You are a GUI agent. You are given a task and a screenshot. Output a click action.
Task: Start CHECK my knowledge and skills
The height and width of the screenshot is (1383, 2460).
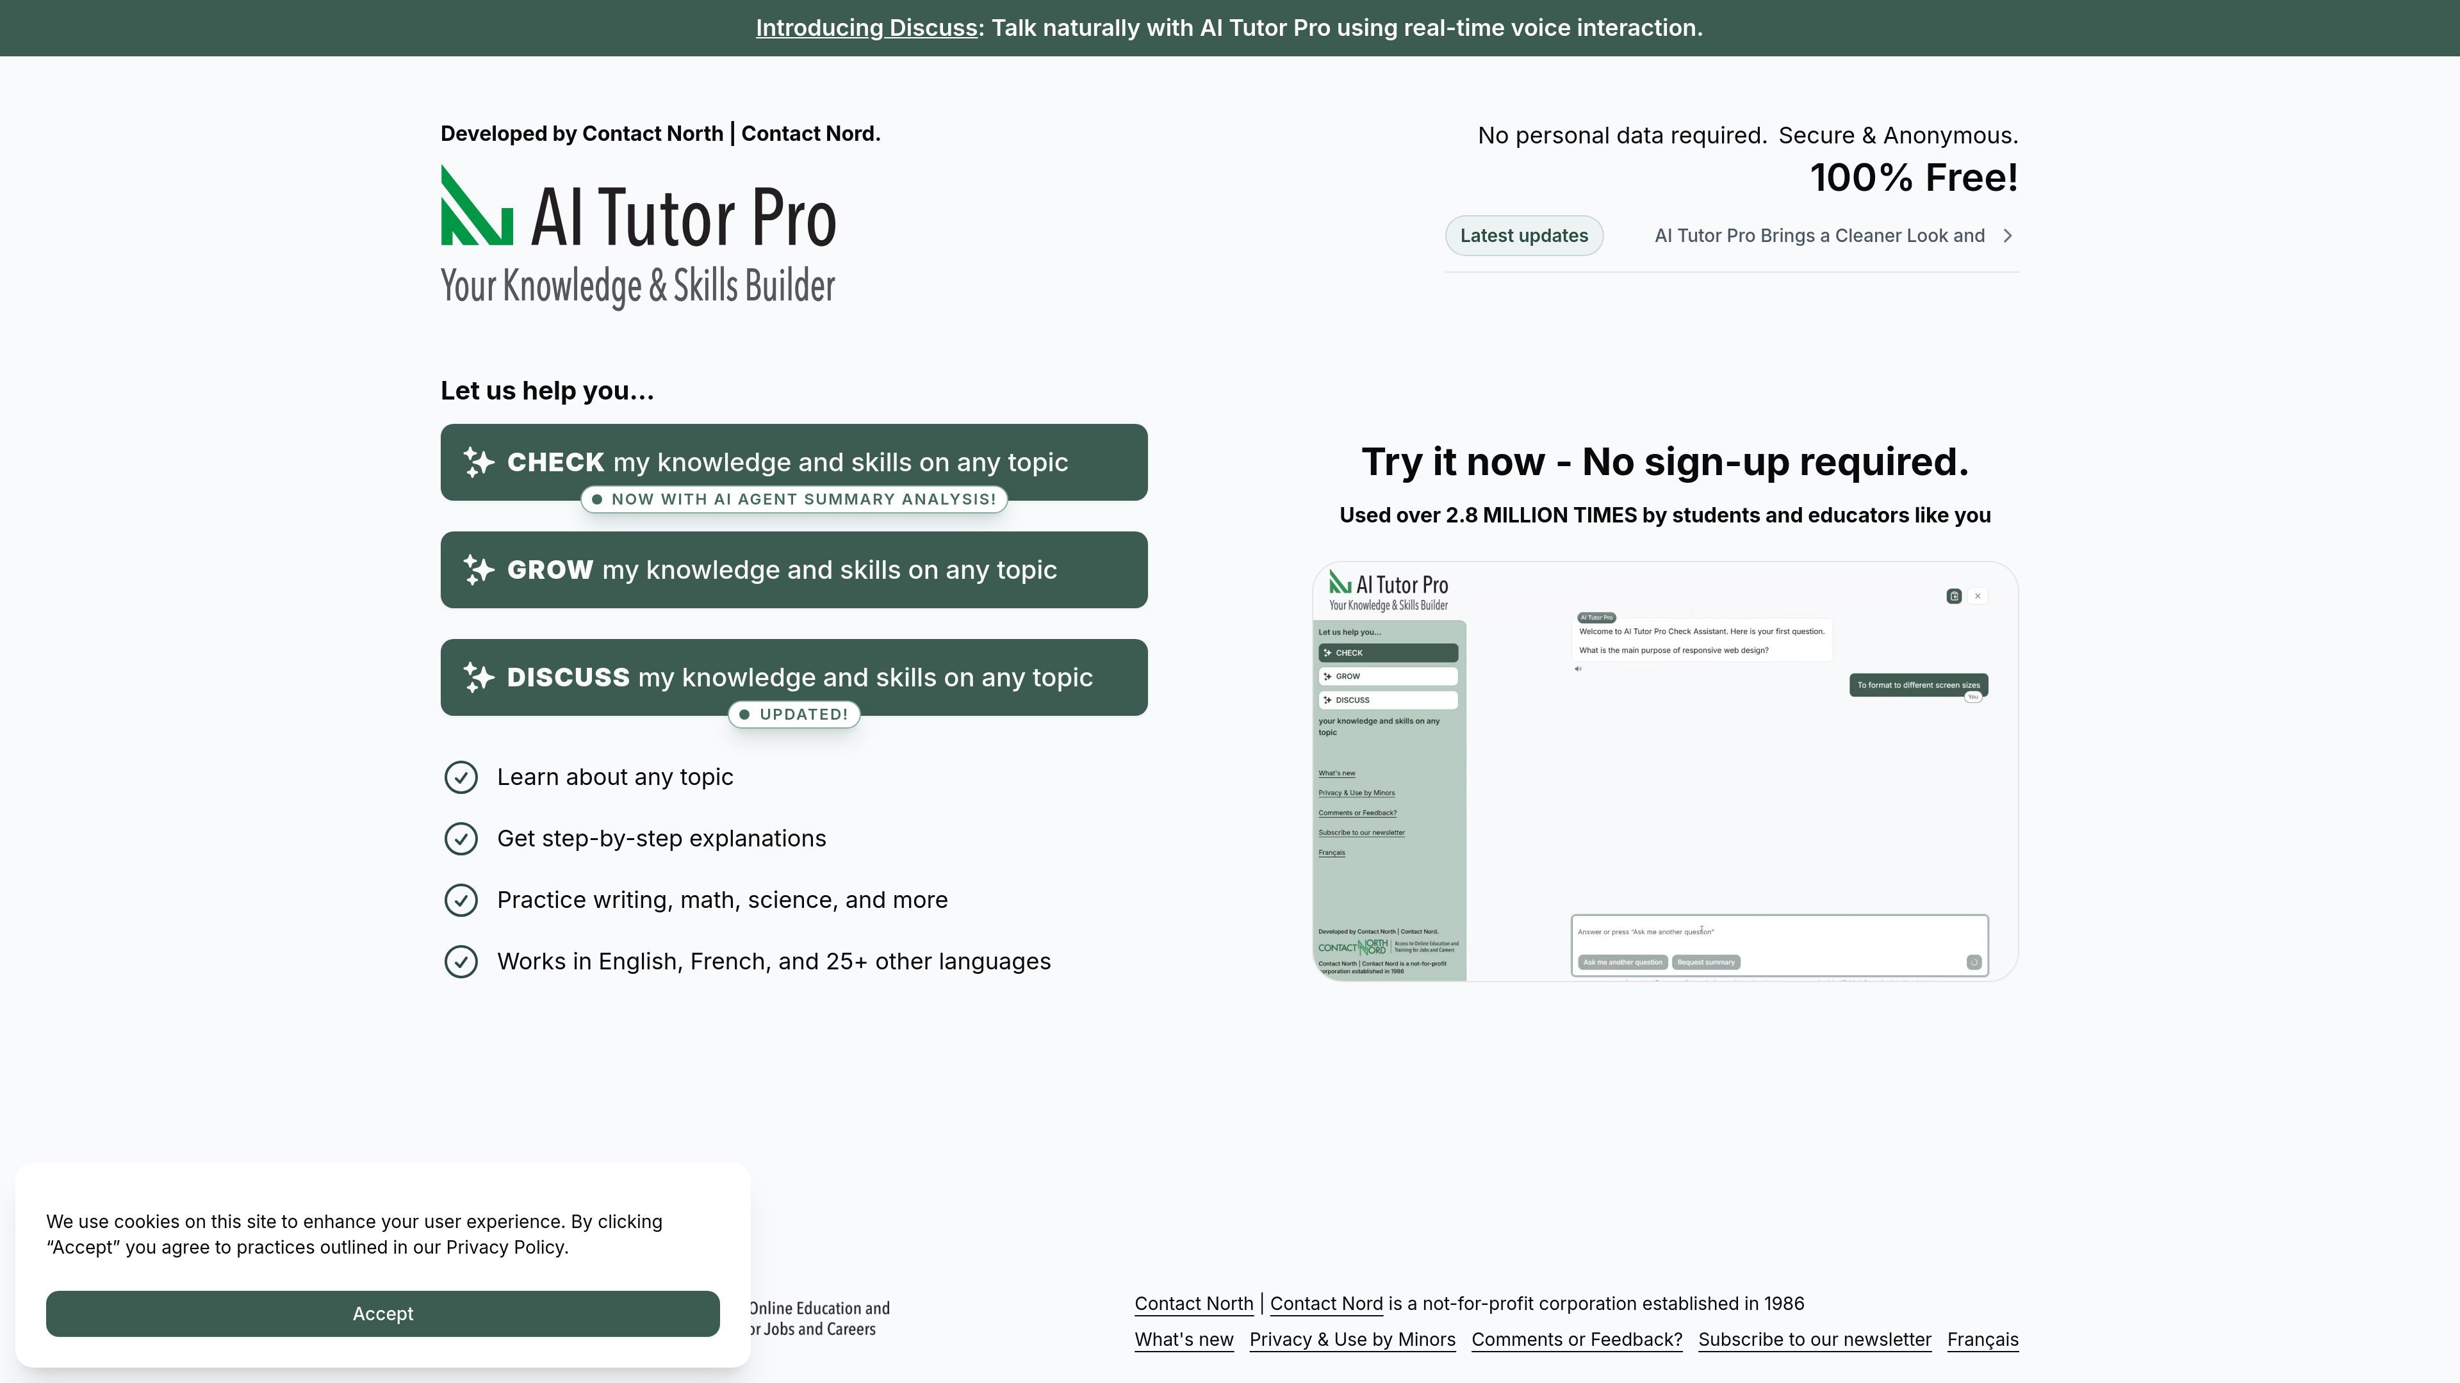point(794,462)
